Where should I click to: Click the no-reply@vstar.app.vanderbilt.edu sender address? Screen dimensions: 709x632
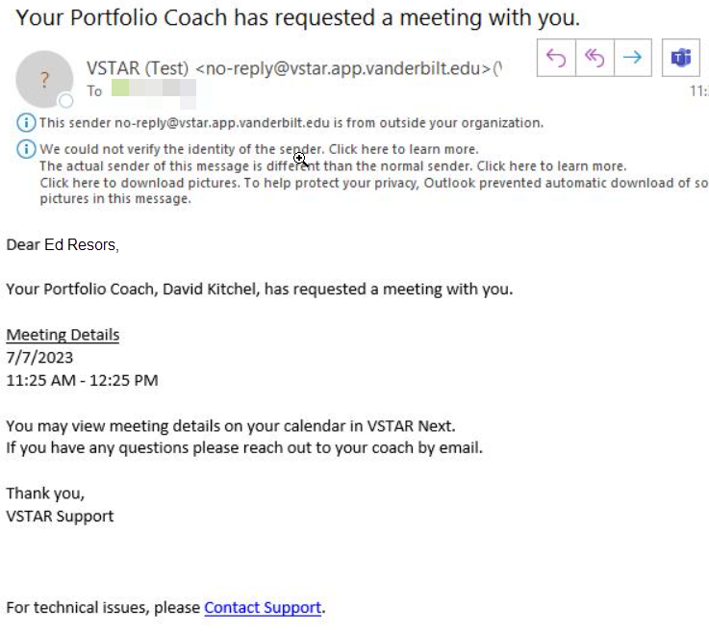coord(343,68)
